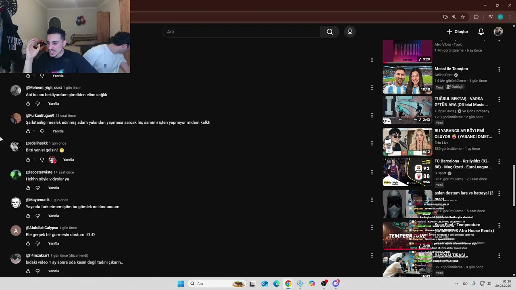Open options menu for @lacosterwiste comment
The width and height of the screenshot is (516, 290).
[372, 172]
